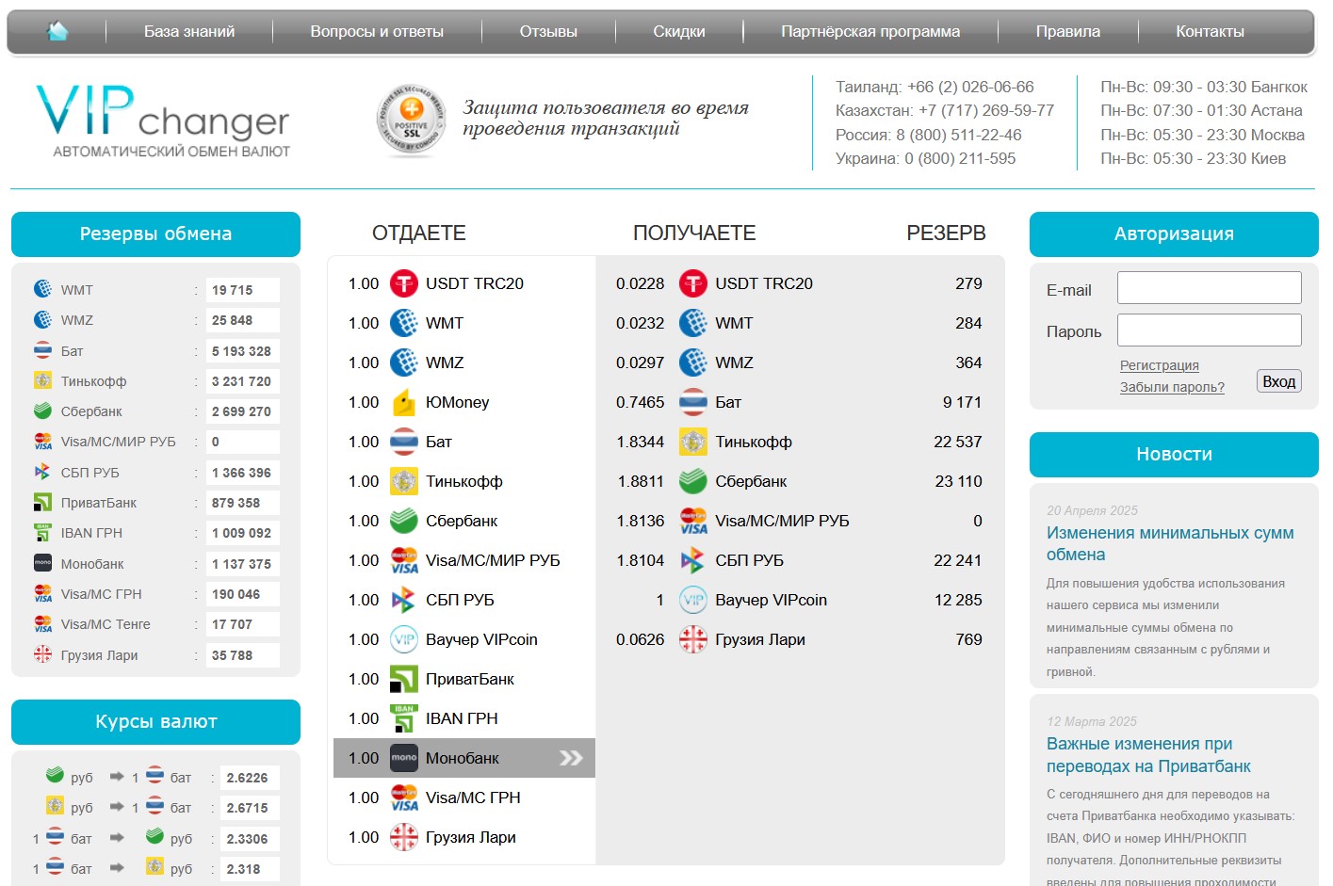This screenshot has height=886, width=1333.
Task: Click the Курсы валют panel header
Action: pyautogui.click(x=155, y=722)
